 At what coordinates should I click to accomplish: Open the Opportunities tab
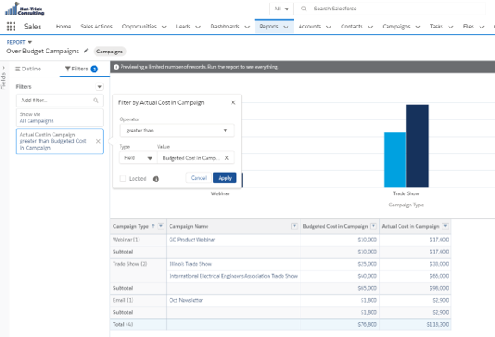click(x=139, y=27)
